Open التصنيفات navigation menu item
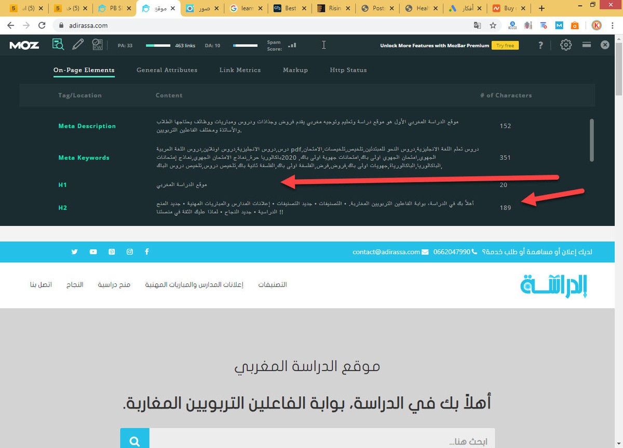The height and width of the screenshot is (448, 623). [x=273, y=284]
